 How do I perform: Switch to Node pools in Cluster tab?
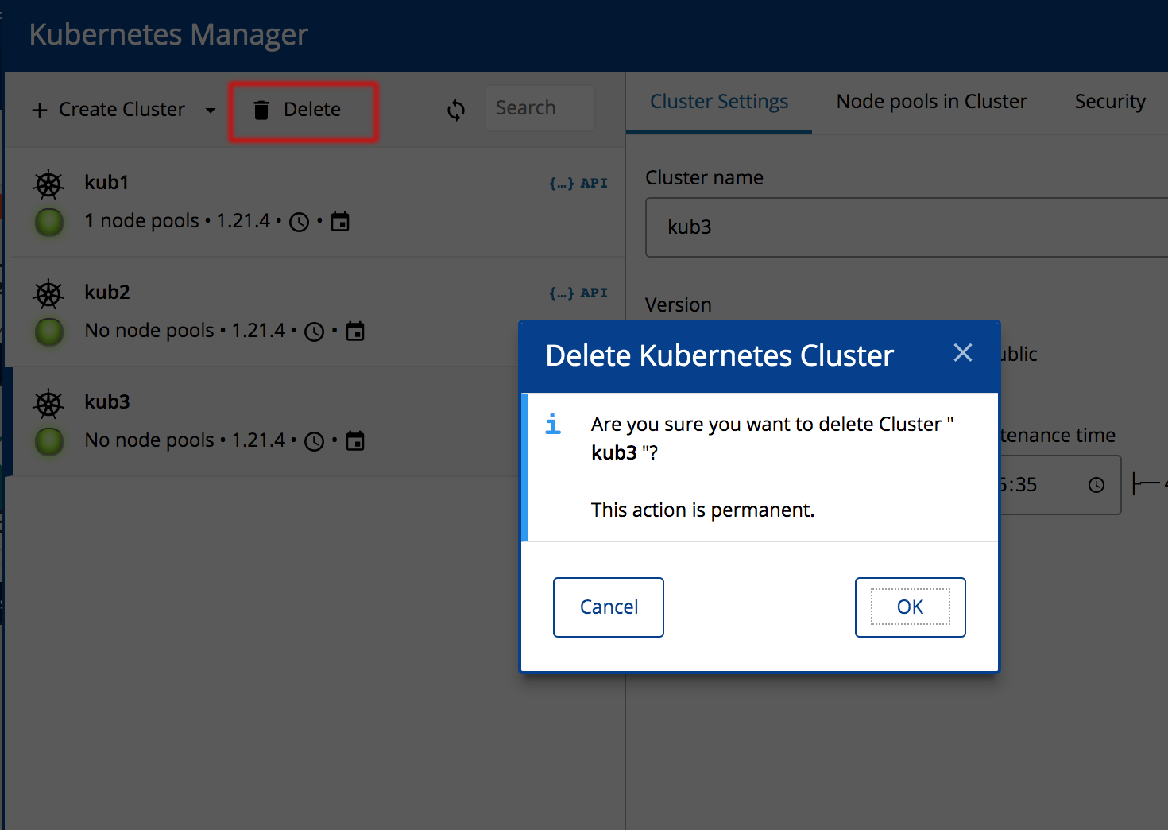(x=931, y=102)
